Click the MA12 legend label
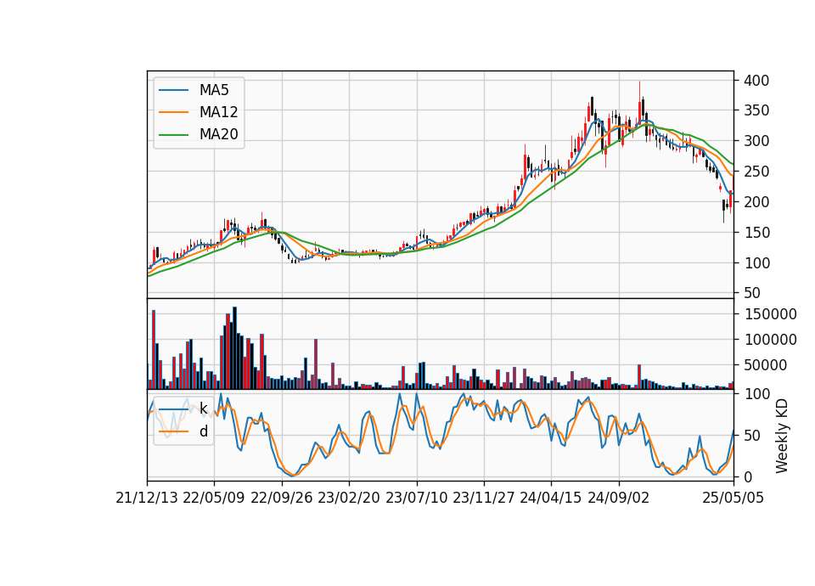This screenshot has width=815, height=586. point(218,112)
